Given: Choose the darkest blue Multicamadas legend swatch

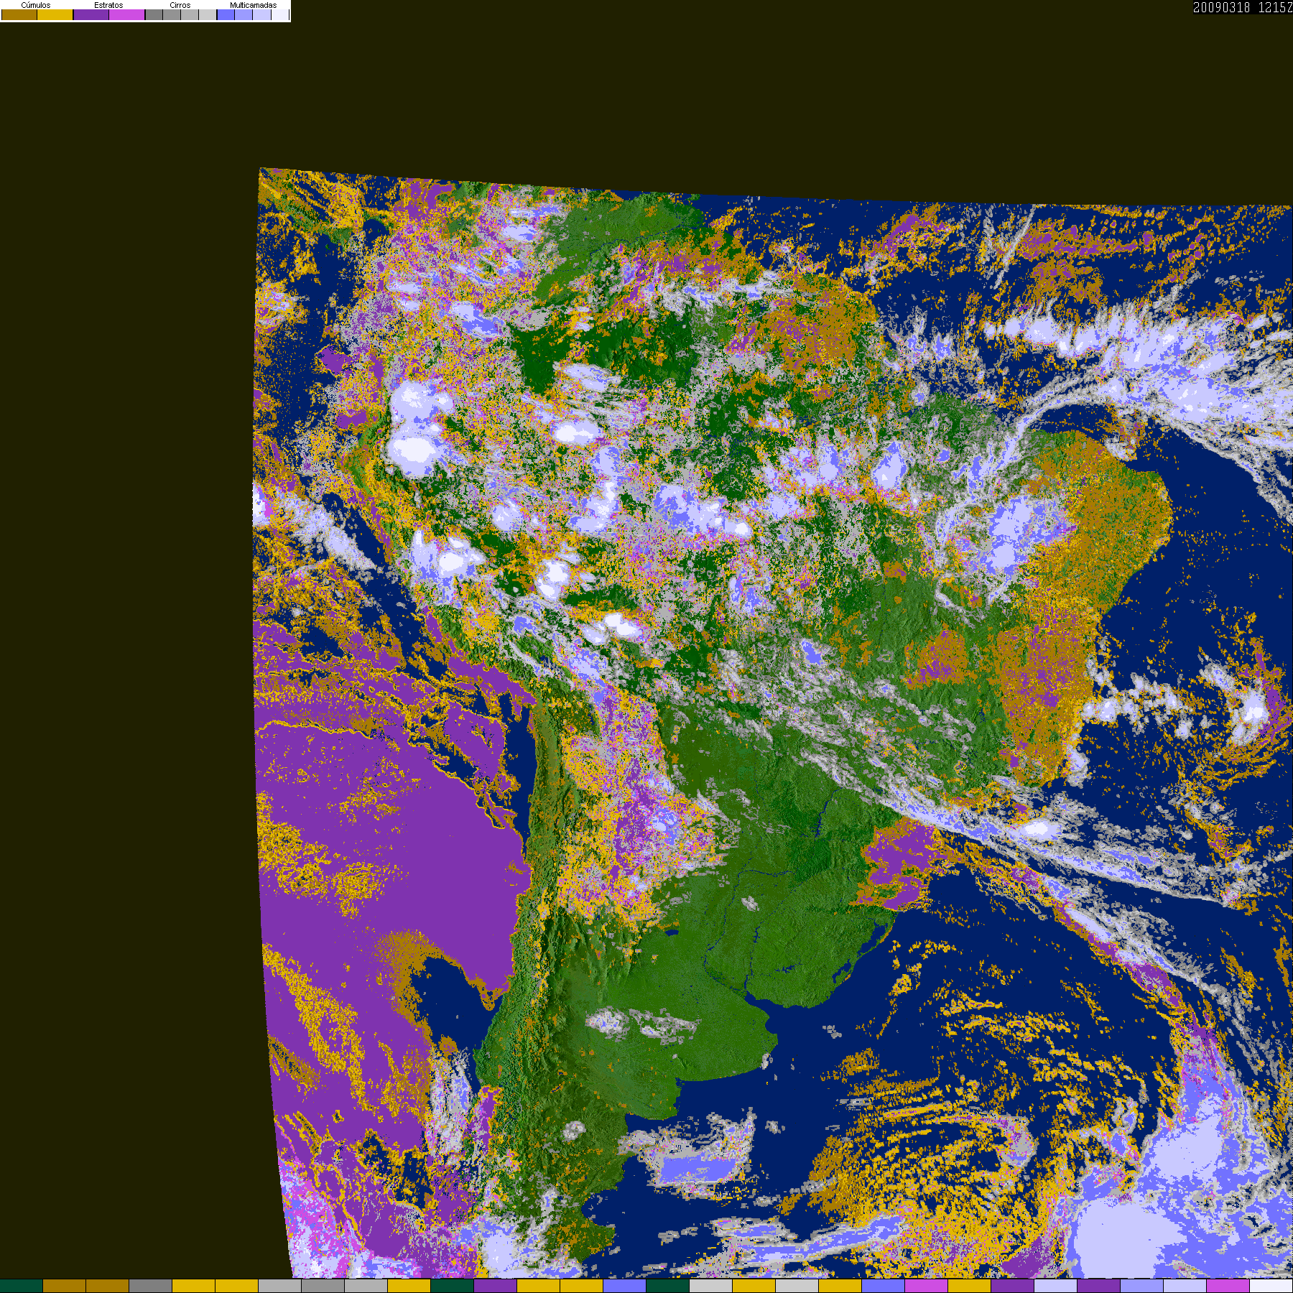Looking at the screenshot, I should 226,14.
